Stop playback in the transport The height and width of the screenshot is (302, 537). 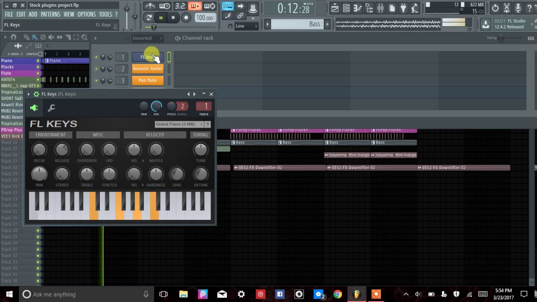point(173,18)
